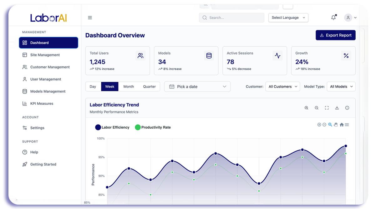Select the pan hand tool on chart
The height and width of the screenshot is (209, 376).
[336, 125]
